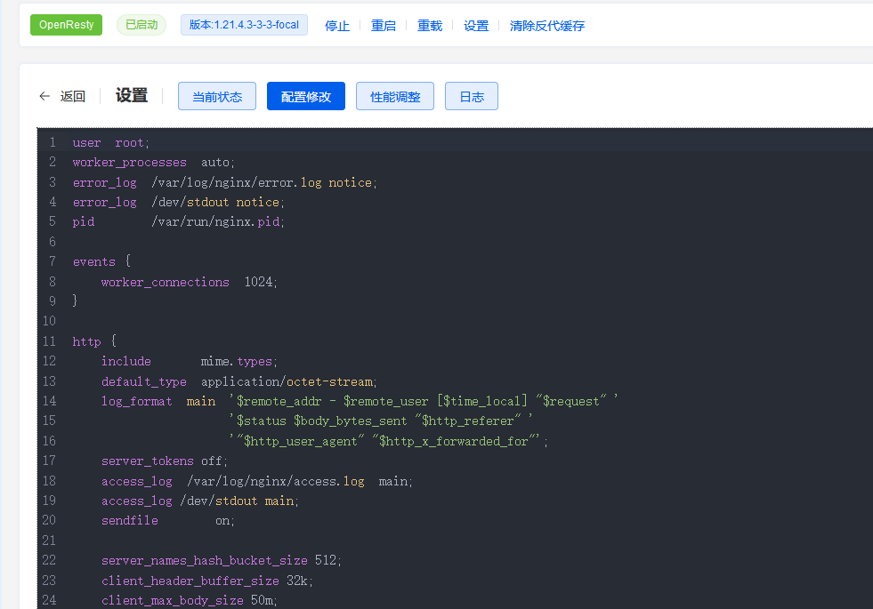The image size is (873, 609).
Task: Click the 'server_tokens off;' line
Action: click(x=165, y=461)
